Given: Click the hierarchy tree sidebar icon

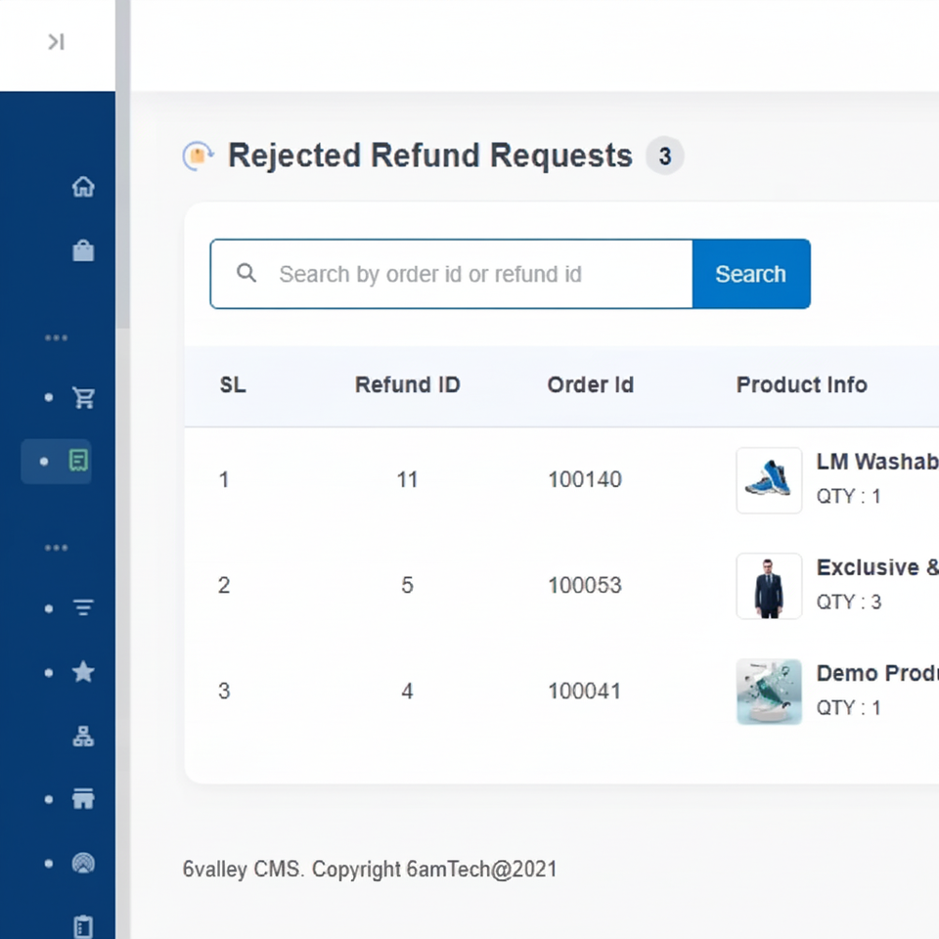Looking at the screenshot, I should coord(83,737).
